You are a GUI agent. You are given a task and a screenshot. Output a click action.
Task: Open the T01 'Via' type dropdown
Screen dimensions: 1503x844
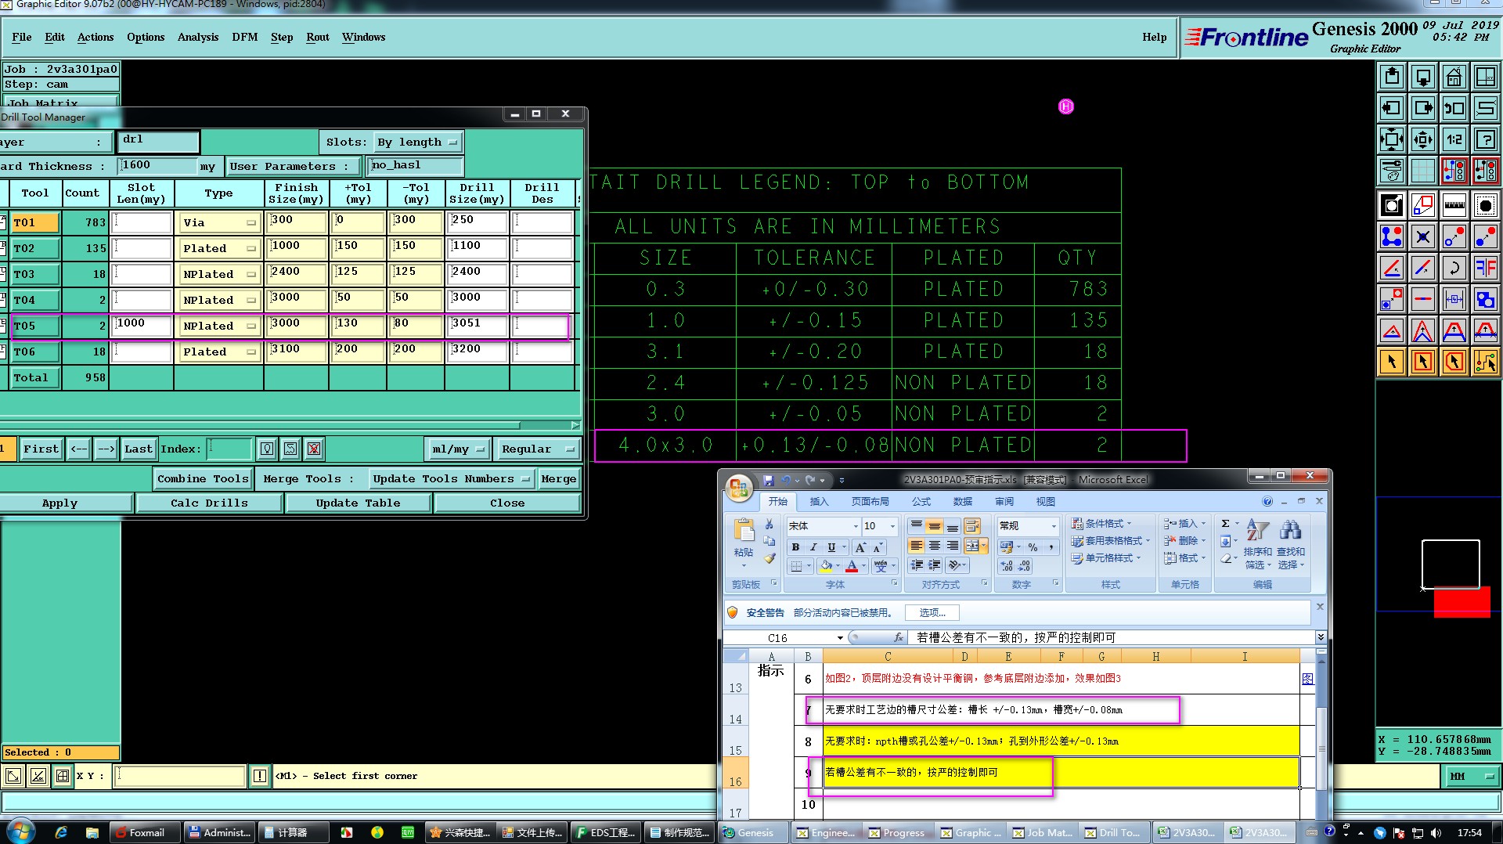pos(219,222)
